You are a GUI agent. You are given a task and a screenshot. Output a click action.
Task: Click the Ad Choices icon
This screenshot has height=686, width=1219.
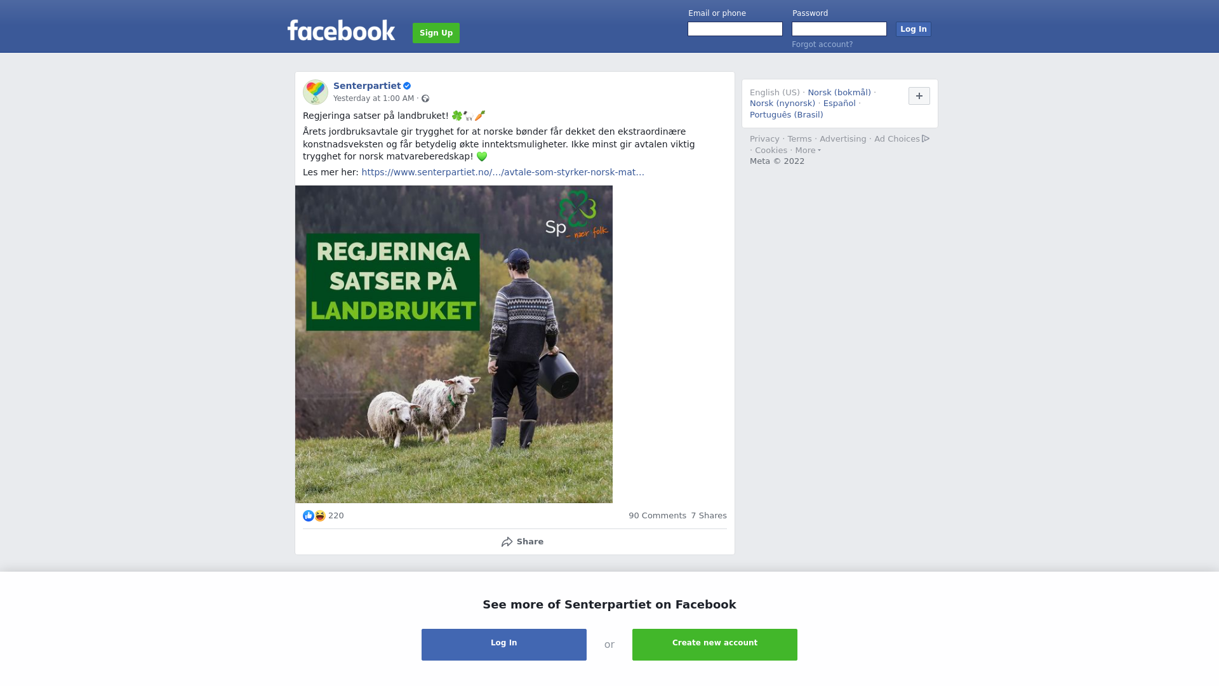tap(926, 138)
